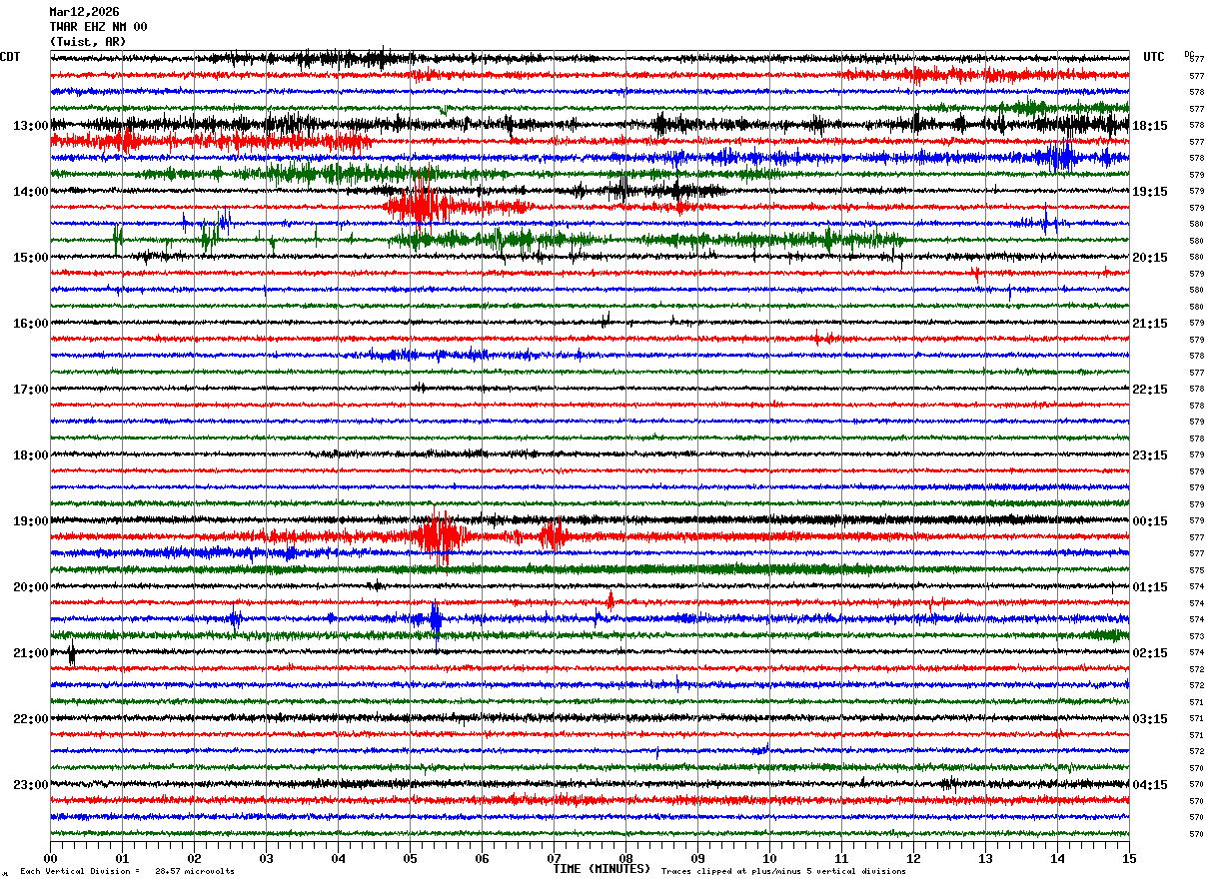This screenshot has width=1209, height=885.
Task: Click the '17:00' CDT time label
Action: click(x=31, y=390)
